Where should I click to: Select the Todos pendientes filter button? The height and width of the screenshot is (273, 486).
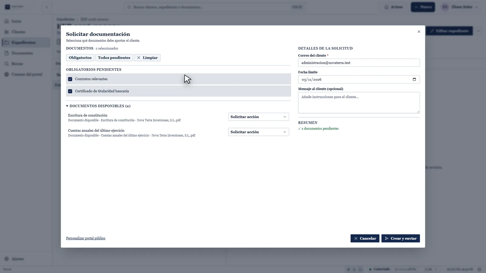tap(114, 58)
